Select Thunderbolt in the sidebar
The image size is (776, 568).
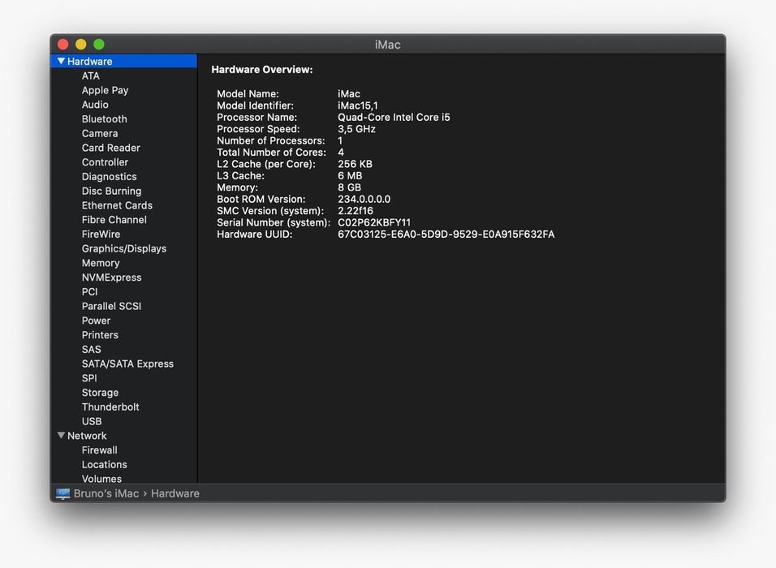pyautogui.click(x=110, y=407)
